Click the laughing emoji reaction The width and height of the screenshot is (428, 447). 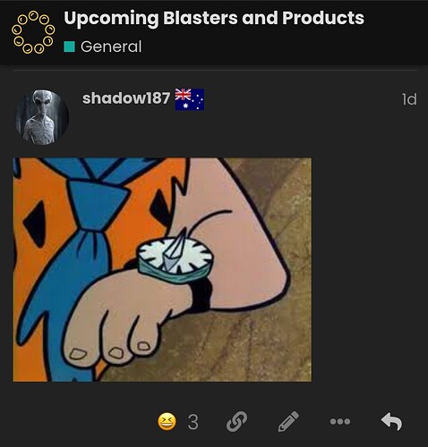point(167,421)
